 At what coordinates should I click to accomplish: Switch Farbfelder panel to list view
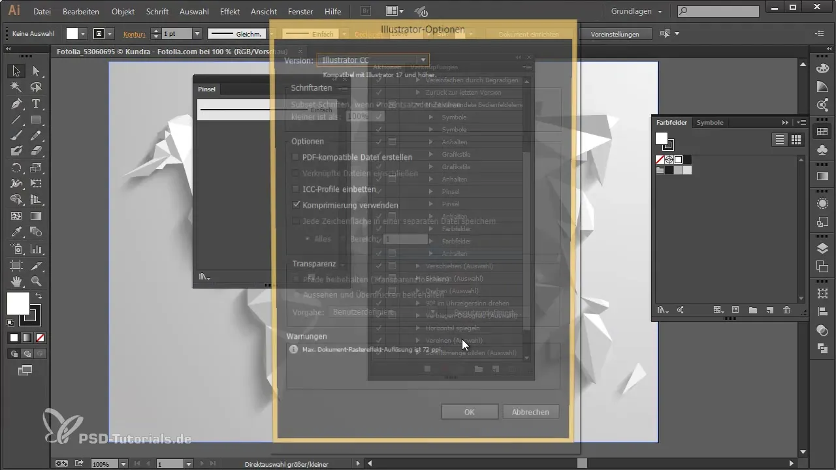pos(779,140)
